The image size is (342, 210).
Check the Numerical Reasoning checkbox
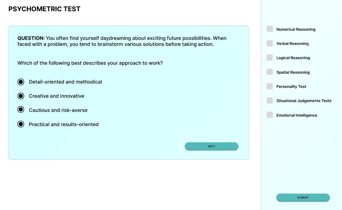[270, 29]
